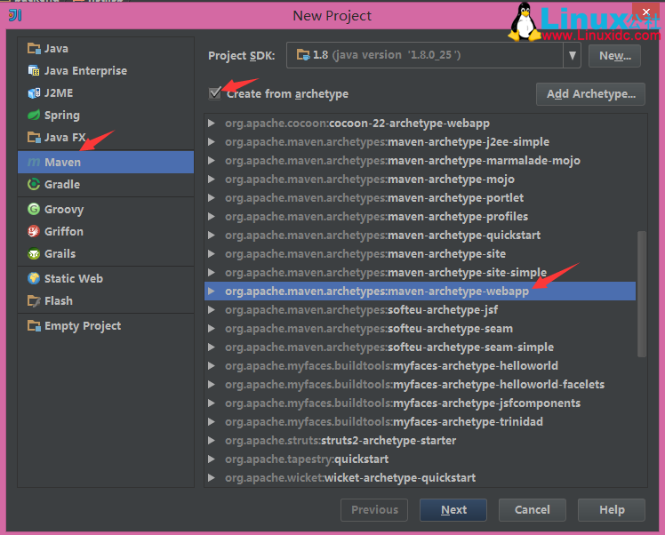Click the J2ME cube icon
Screen dimensions: 665x535
34,92
